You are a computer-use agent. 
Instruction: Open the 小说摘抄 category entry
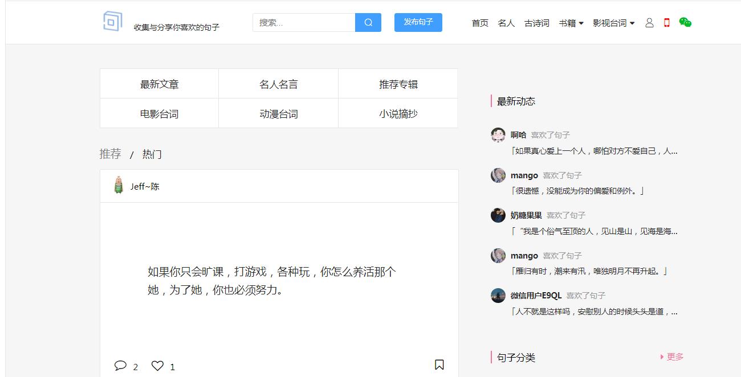pos(398,113)
